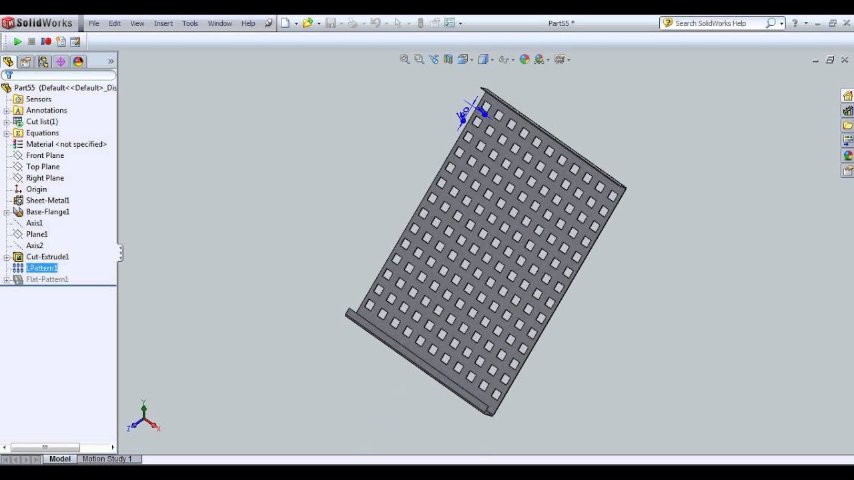854x480 pixels.
Task: Open the View Orientation dropdown arrow
Action: tap(472, 60)
